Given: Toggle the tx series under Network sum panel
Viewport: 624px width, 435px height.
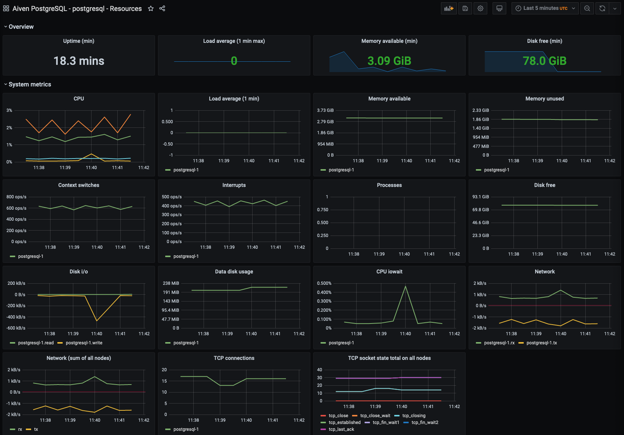Looking at the screenshot, I should [x=35, y=429].
